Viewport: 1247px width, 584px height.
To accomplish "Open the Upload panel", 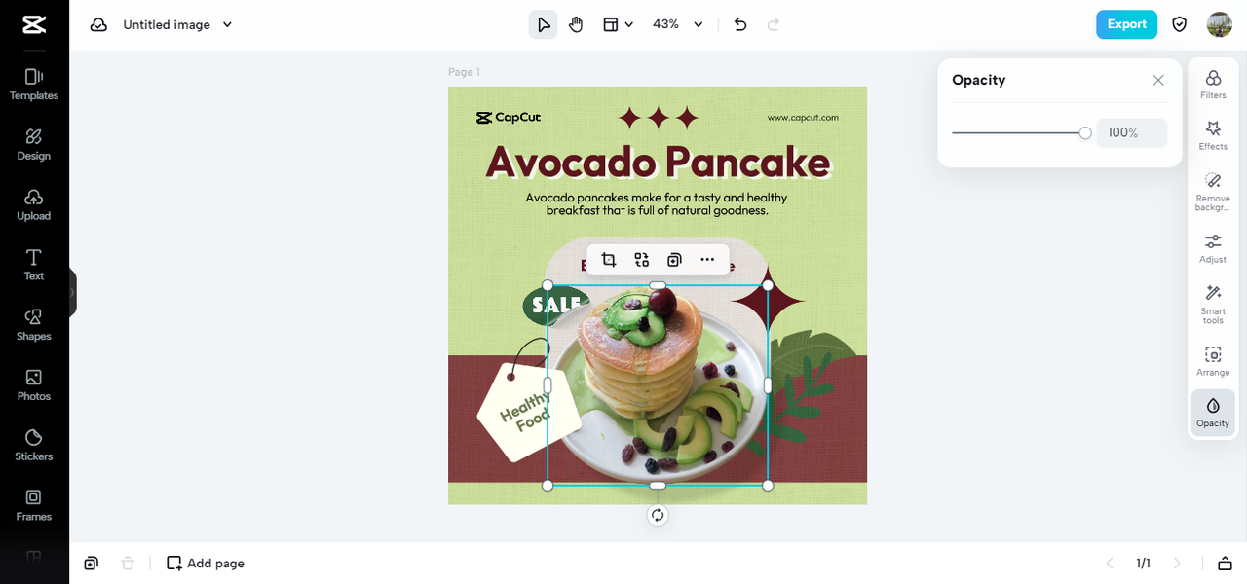I will 34,204.
